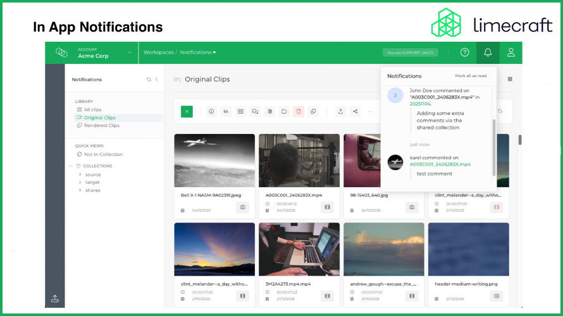The width and height of the screenshot is (563, 316).
Task: Expand the source collection
Action: pyautogui.click(x=80, y=174)
